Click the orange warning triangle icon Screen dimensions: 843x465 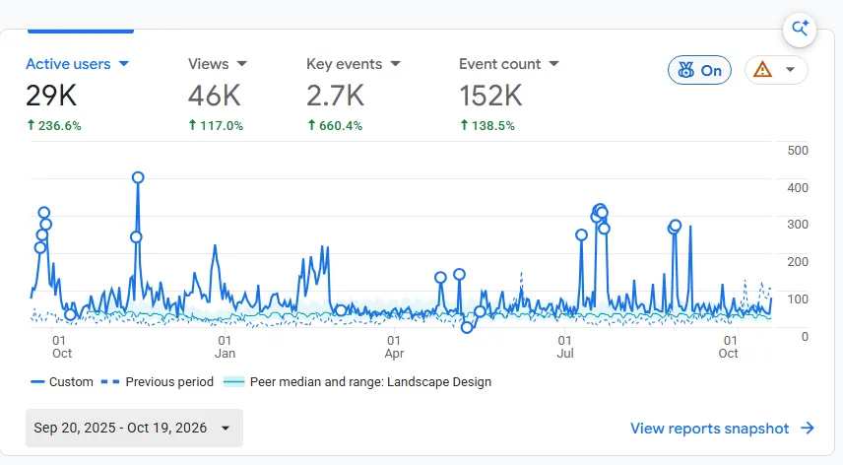[x=762, y=70]
